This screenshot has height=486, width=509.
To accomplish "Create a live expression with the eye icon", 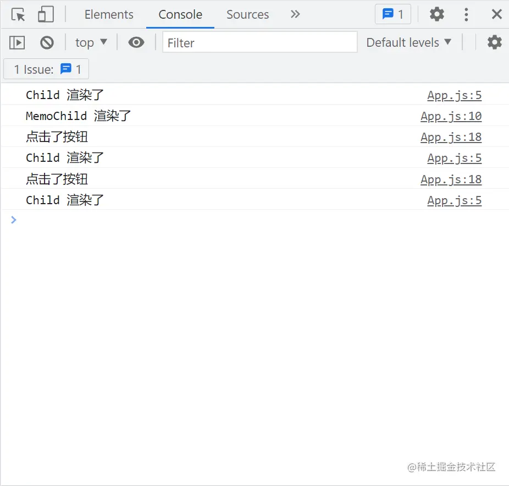I will pos(136,42).
